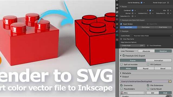Select the Animation tab in SVG Export
Screen dimensions: 173x97
tap(159, 60)
